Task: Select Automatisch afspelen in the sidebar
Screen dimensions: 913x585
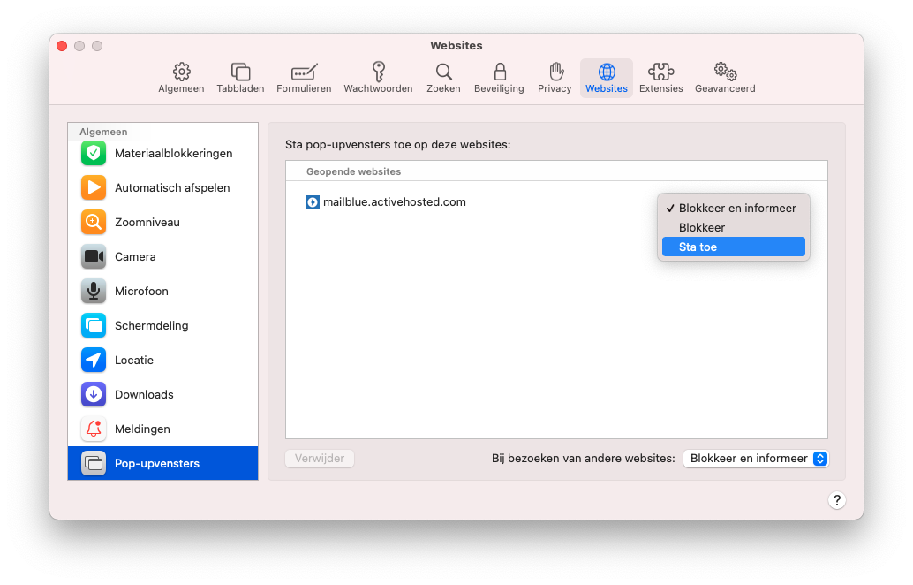Action: pos(163,187)
